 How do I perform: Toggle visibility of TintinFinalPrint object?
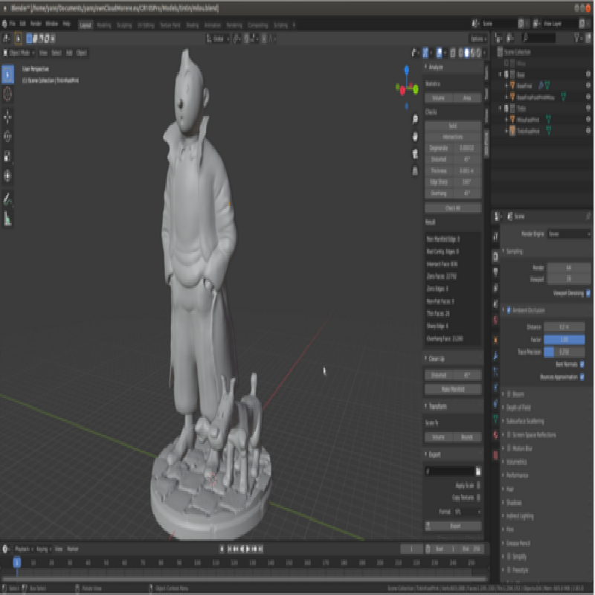coord(588,131)
